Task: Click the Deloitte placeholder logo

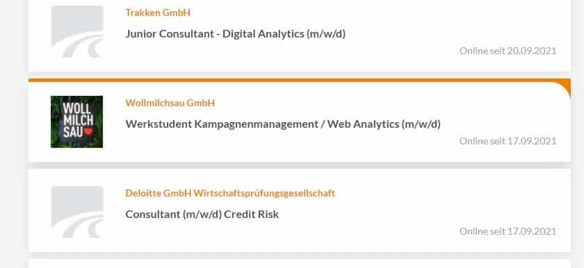Action: (77, 212)
